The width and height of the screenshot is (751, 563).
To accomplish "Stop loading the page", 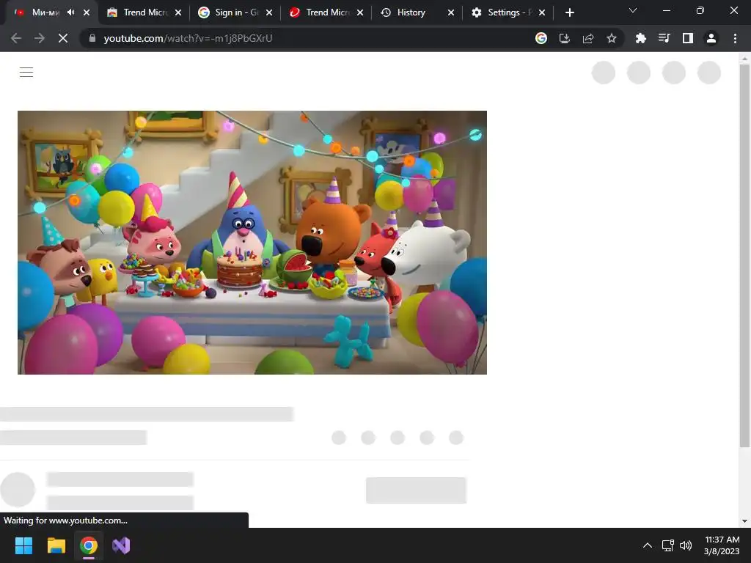I will (63, 38).
